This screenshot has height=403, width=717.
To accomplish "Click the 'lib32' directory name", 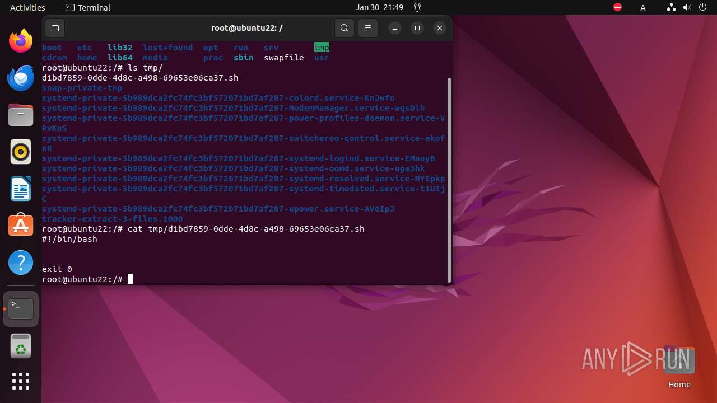I will point(120,48).
